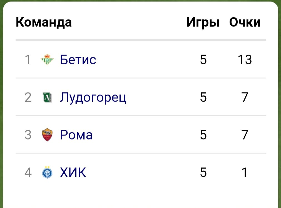Viewport: 281px width, 208px height.
Task: Select the yellow-red emblem beside Рома
Action: (48, 134)
